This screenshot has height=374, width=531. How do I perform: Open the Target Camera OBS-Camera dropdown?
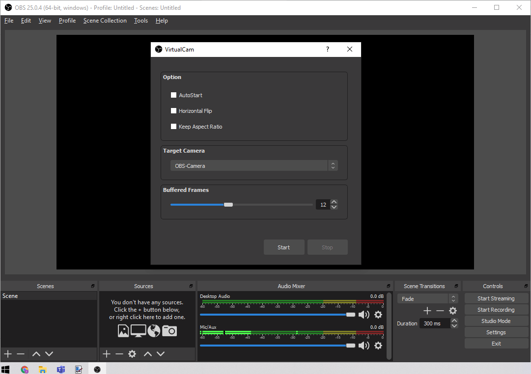(253, 166)
